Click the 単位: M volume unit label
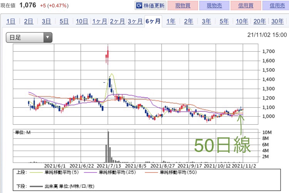This screenshot has height=193, width=289. coord(23,132)
